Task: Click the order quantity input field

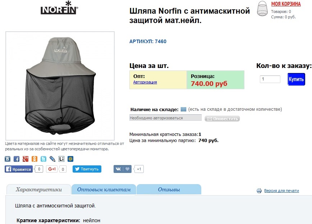Action: tap(270, 79)
